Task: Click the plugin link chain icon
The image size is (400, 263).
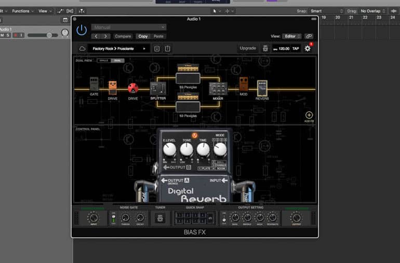Action: tap(309, 36)
